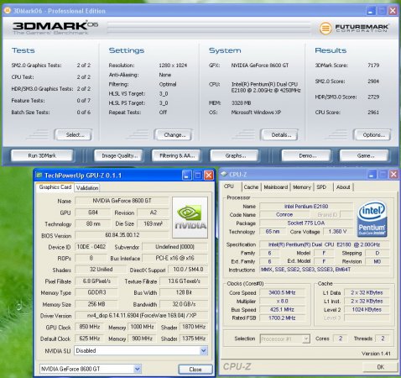Click the GPU Clock value 850 MHz
This screenshot has height=378, width=401.
pyautogui.click(x=90, y=327)
